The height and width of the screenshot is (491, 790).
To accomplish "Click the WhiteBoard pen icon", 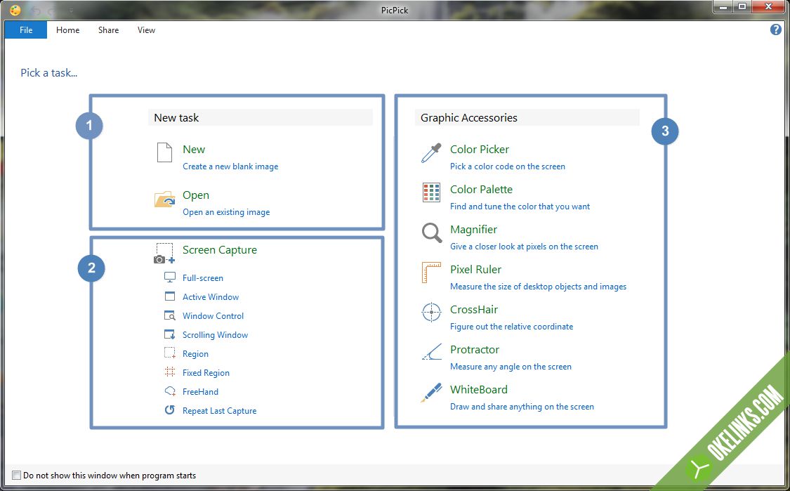I will click(431, 392).
